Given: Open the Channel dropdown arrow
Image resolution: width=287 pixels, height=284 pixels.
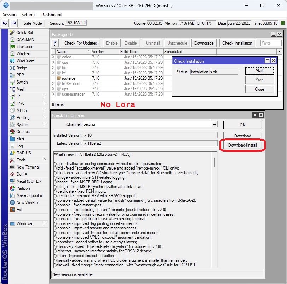Looking at the screenshot, I should 215,124.
